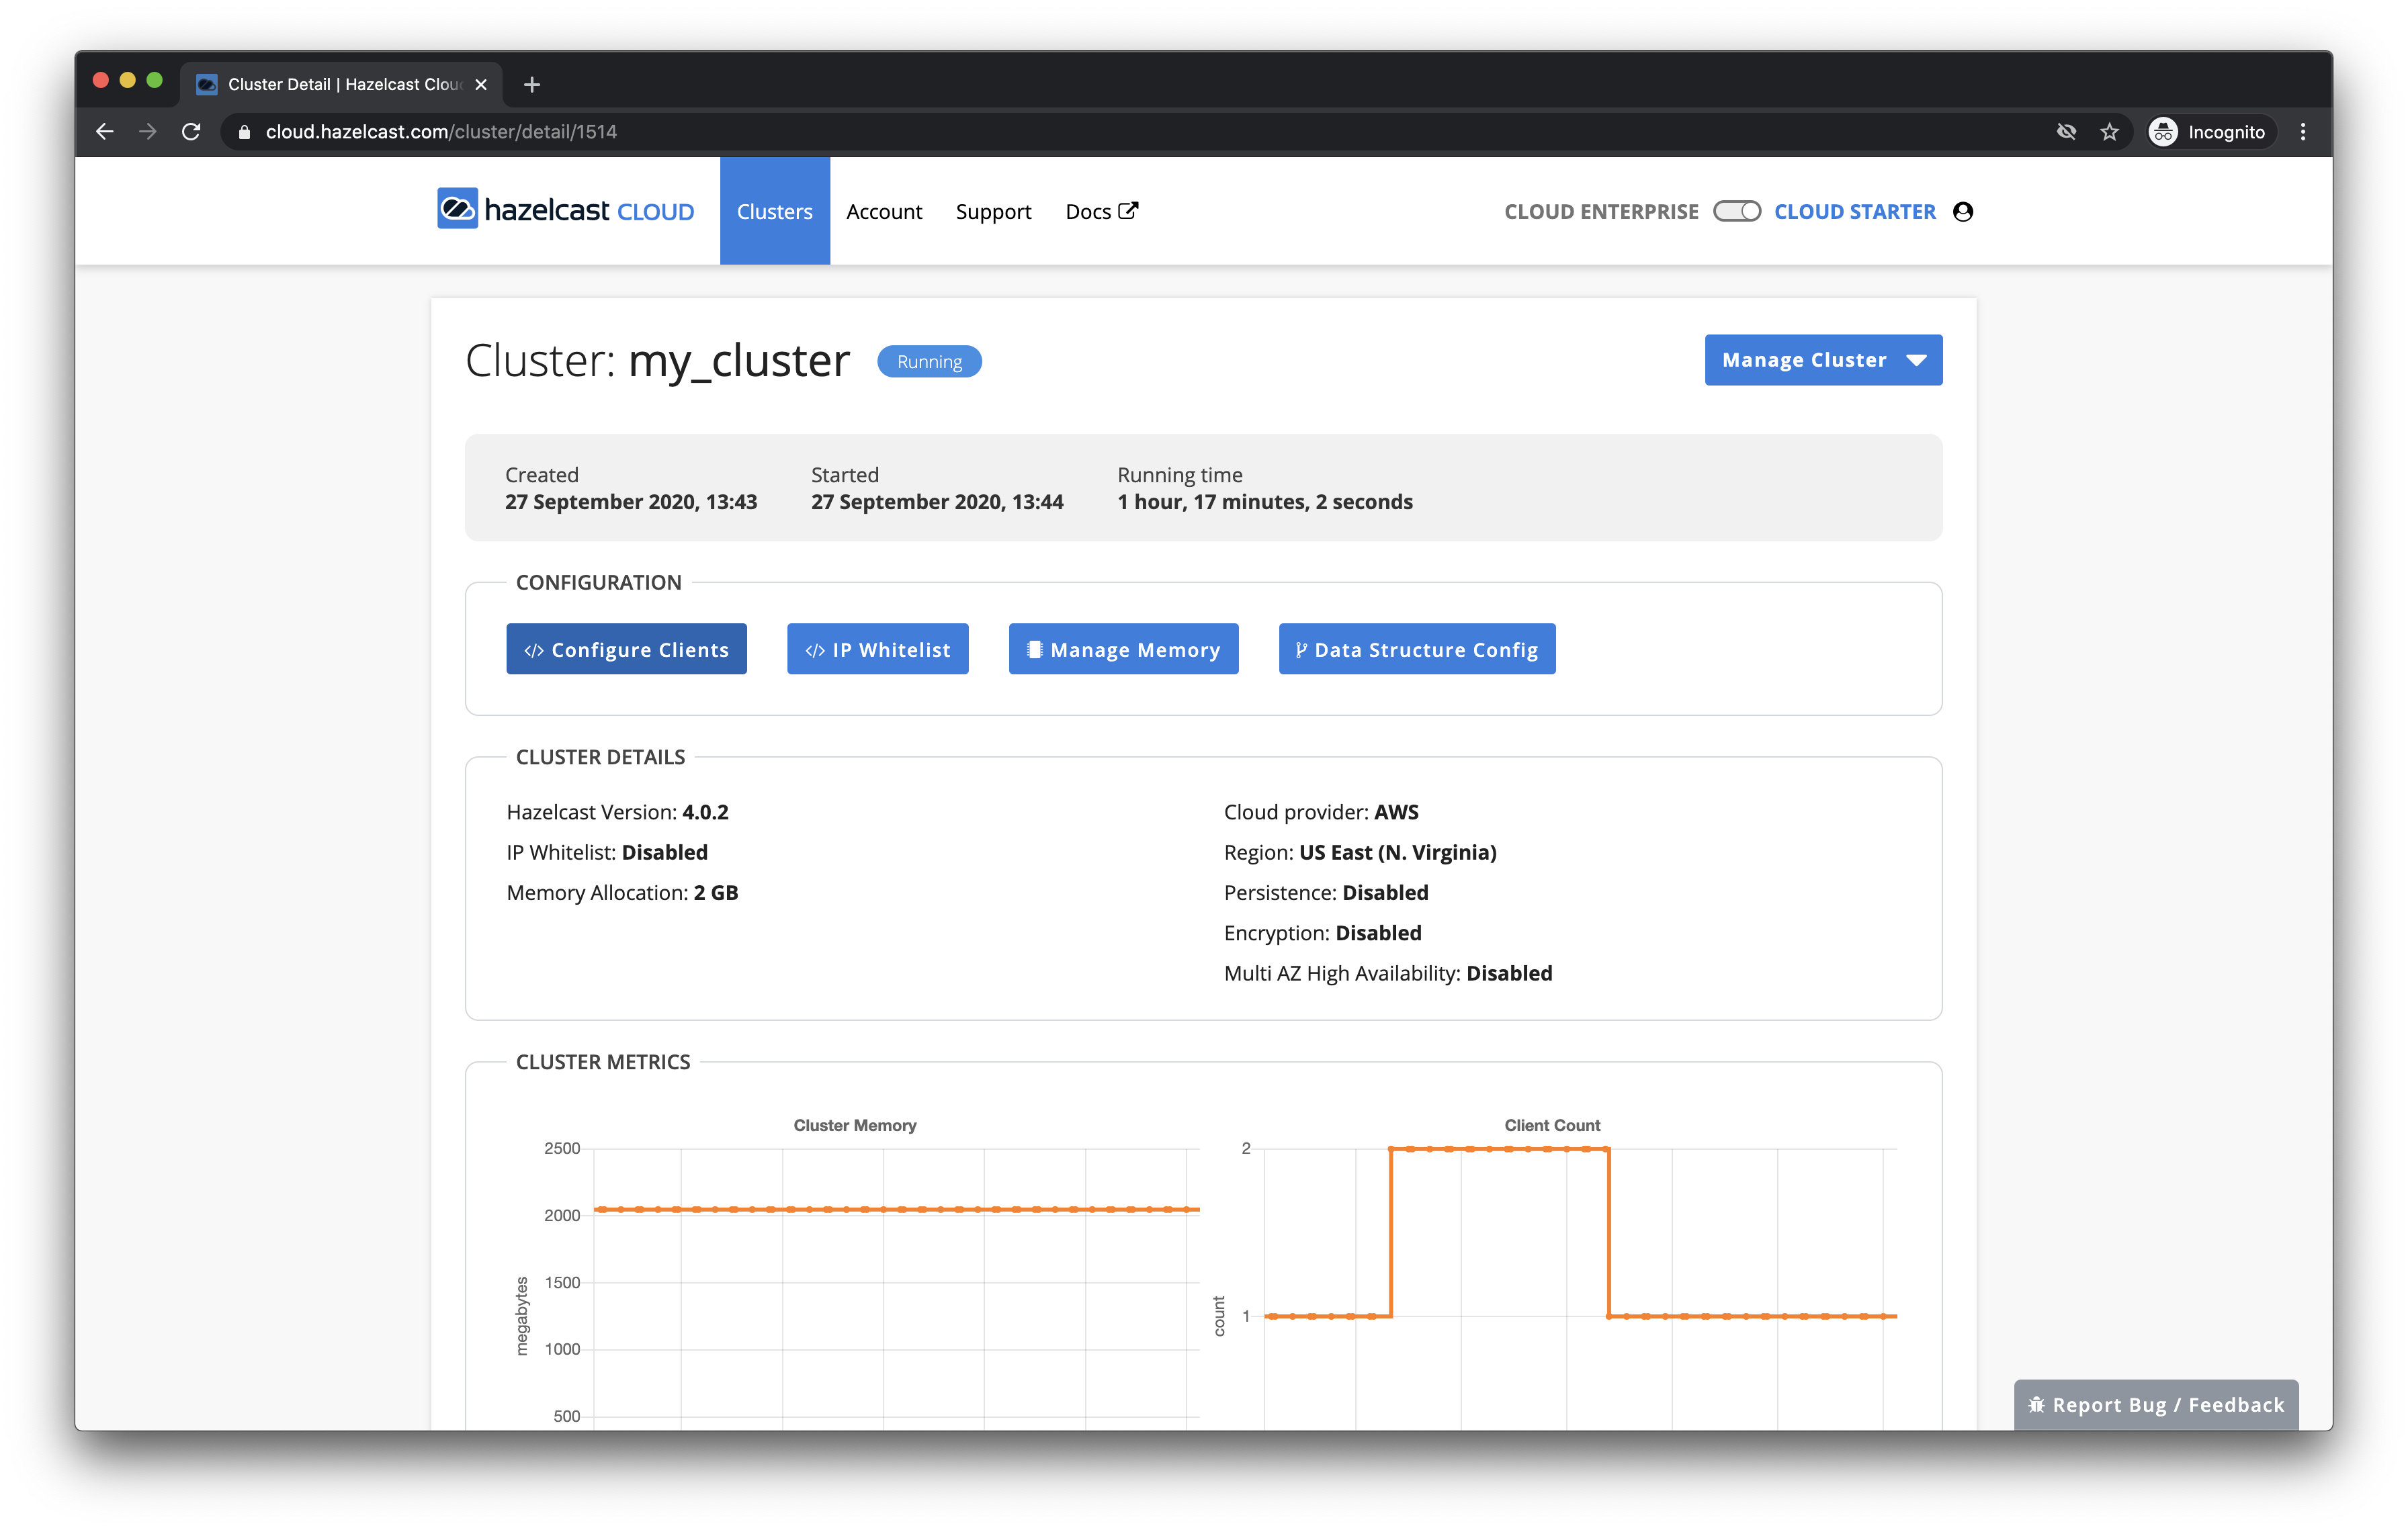Click the Hazelcast Cloud logo

[x=565, y=211]
